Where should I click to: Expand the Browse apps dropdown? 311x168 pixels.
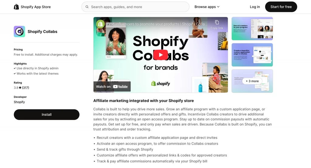pos(207,7)
